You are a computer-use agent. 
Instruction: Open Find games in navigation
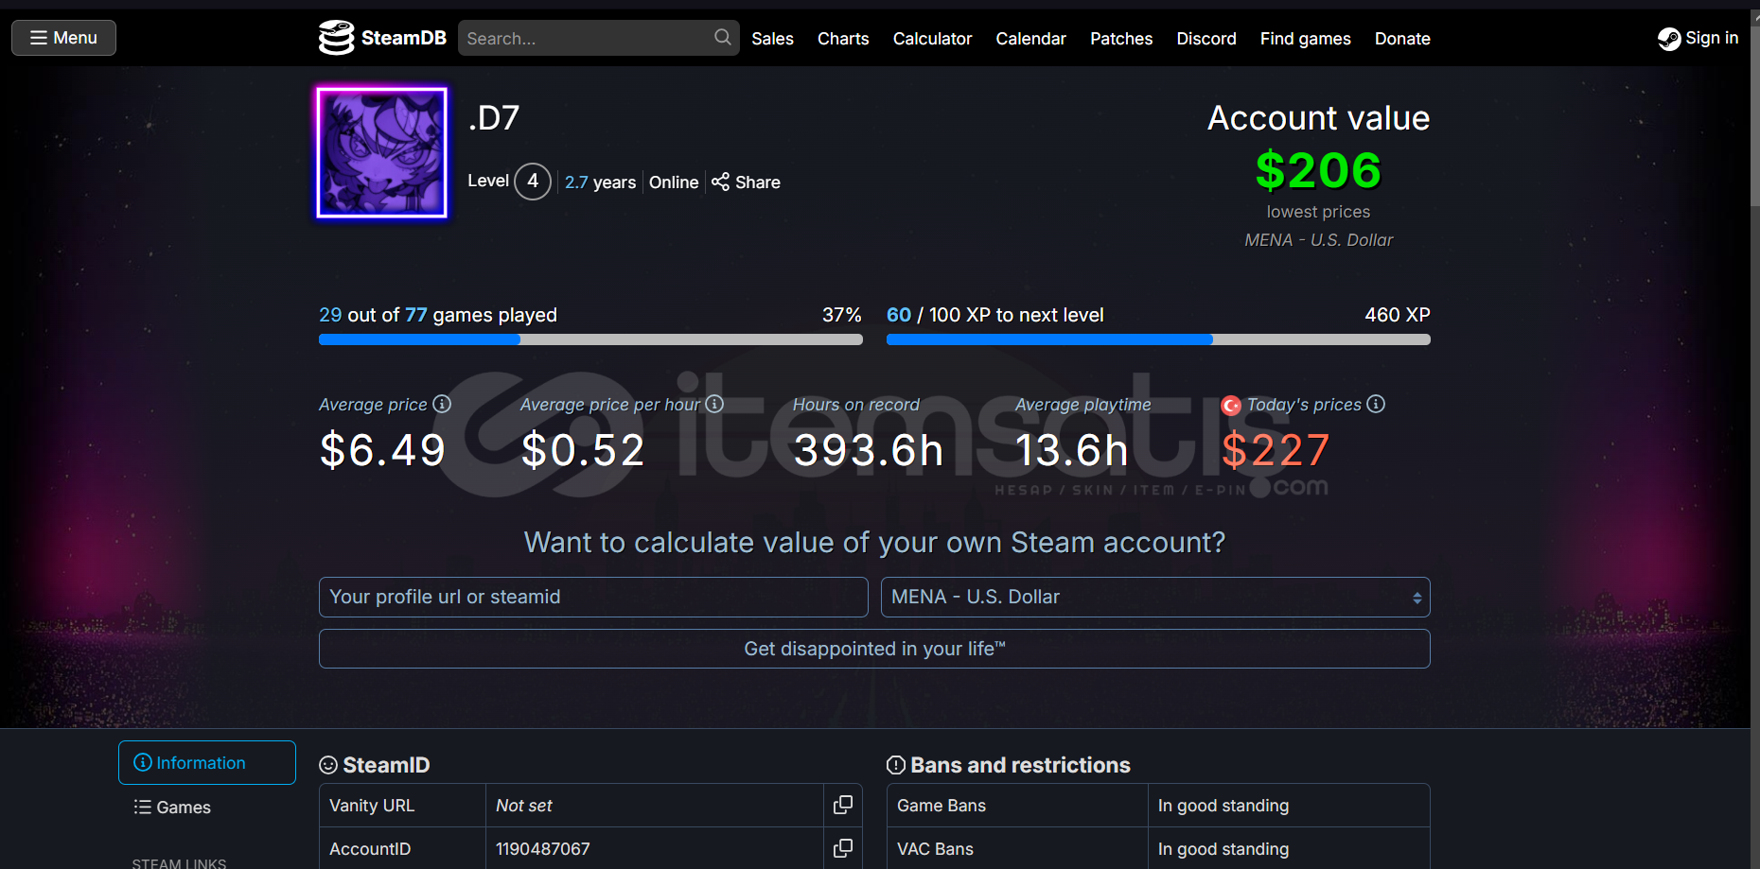click(1305, 39)
